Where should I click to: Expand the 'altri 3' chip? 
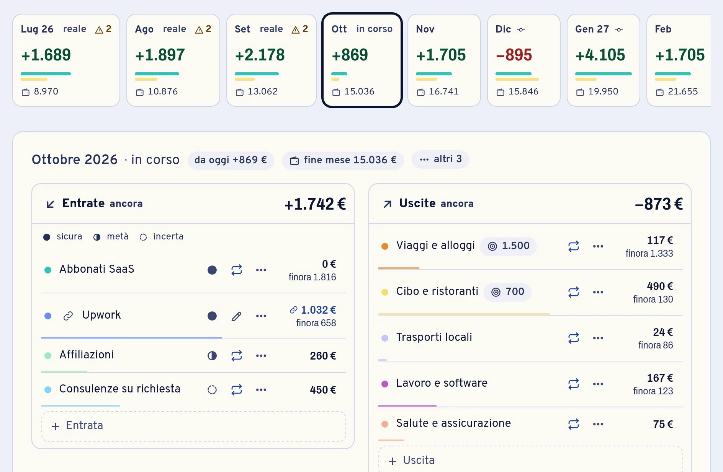(440, 159)
